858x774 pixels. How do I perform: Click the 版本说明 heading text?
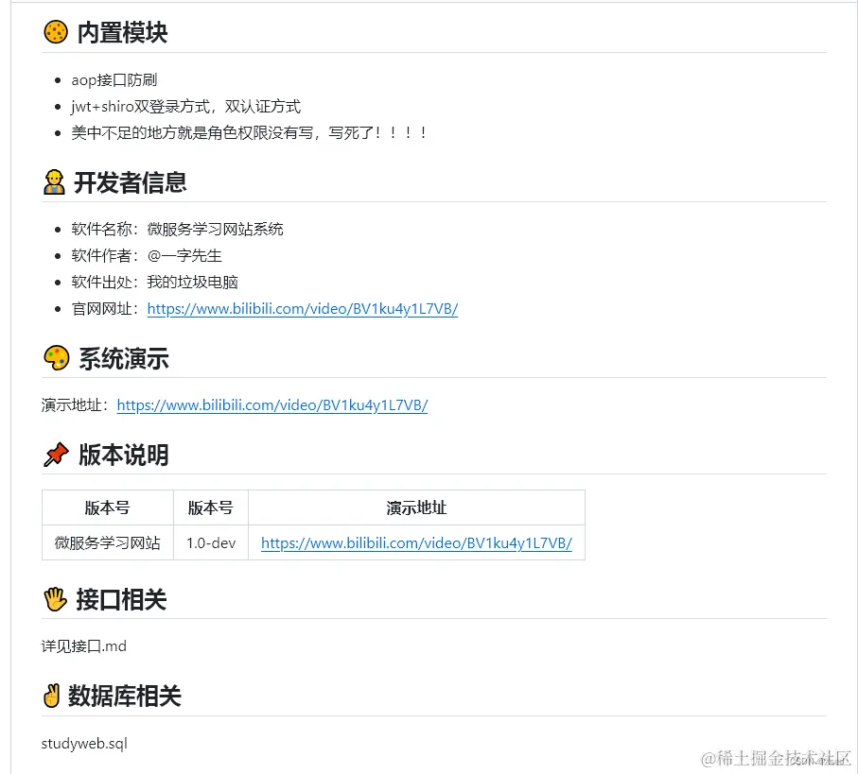tap(124, 455)
